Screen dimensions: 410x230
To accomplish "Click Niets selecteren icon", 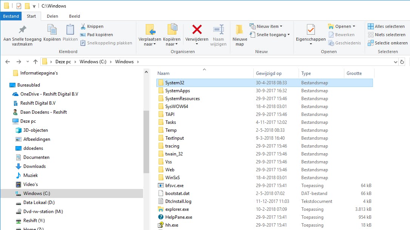I will 370,35.
